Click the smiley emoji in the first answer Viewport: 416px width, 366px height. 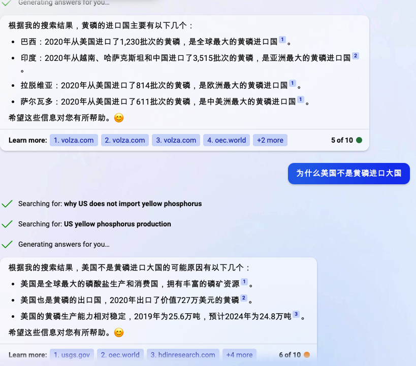(118, 117)
